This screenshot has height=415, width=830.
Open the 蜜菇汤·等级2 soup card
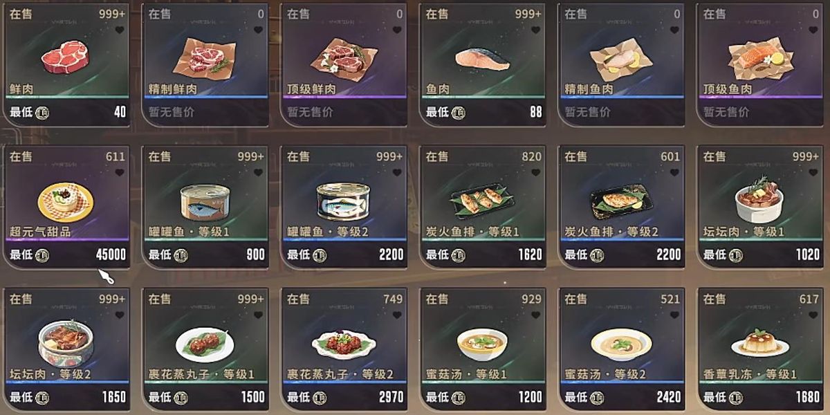[621, 349]
